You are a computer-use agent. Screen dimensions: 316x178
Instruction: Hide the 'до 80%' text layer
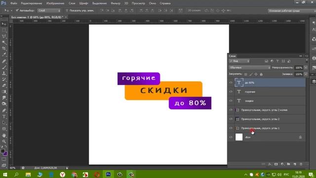[231, 83]
